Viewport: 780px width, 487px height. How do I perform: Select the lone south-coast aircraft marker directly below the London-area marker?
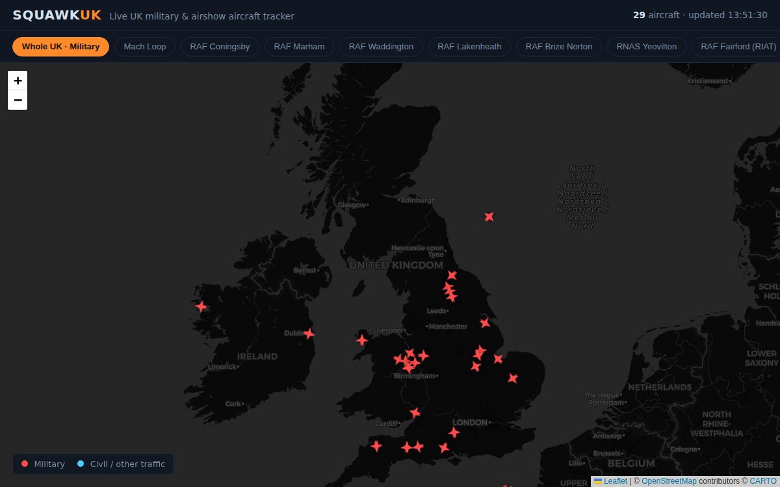coord(444,448)
